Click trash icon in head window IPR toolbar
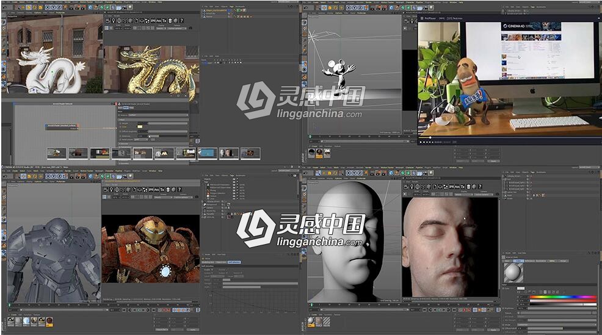This screenshot has width=602, height=335. (x=468, y=187)
